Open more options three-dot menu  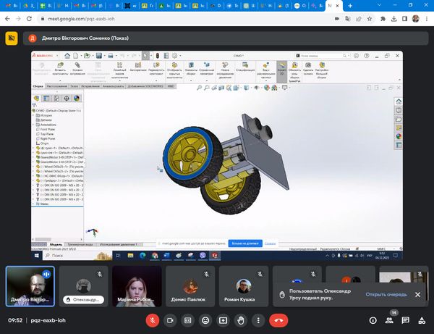tap(259, 320)
